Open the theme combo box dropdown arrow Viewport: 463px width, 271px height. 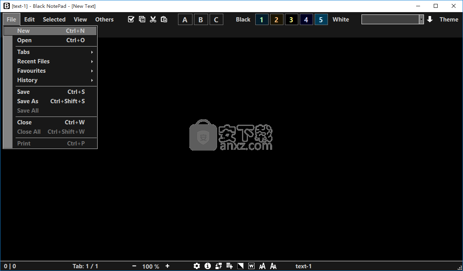click(421, 20)
